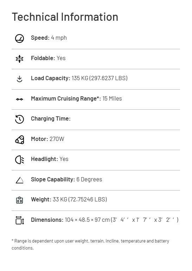
Task: Click the Load Capacity 135 KG value
Action: 79,78
